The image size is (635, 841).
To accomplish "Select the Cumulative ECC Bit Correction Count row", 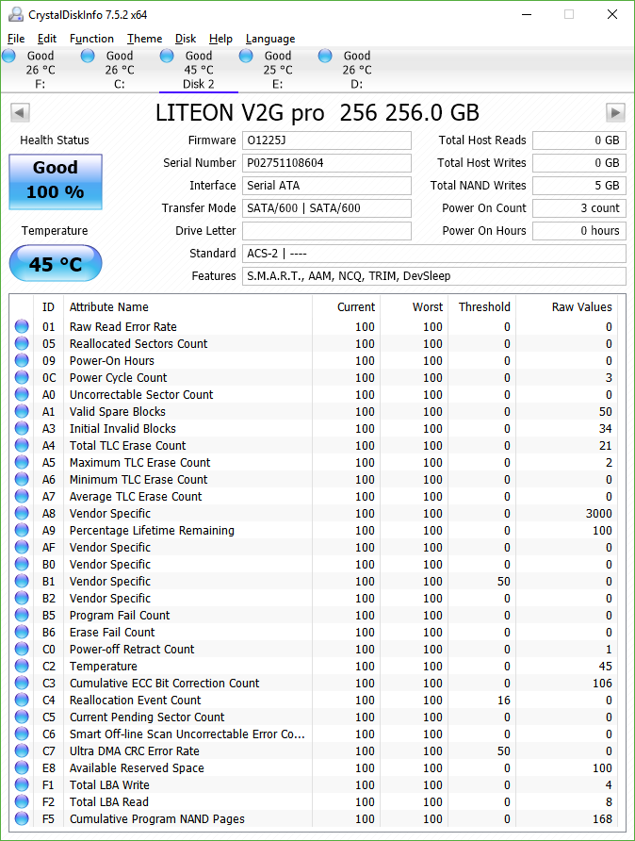I will [x=314, y=683].
